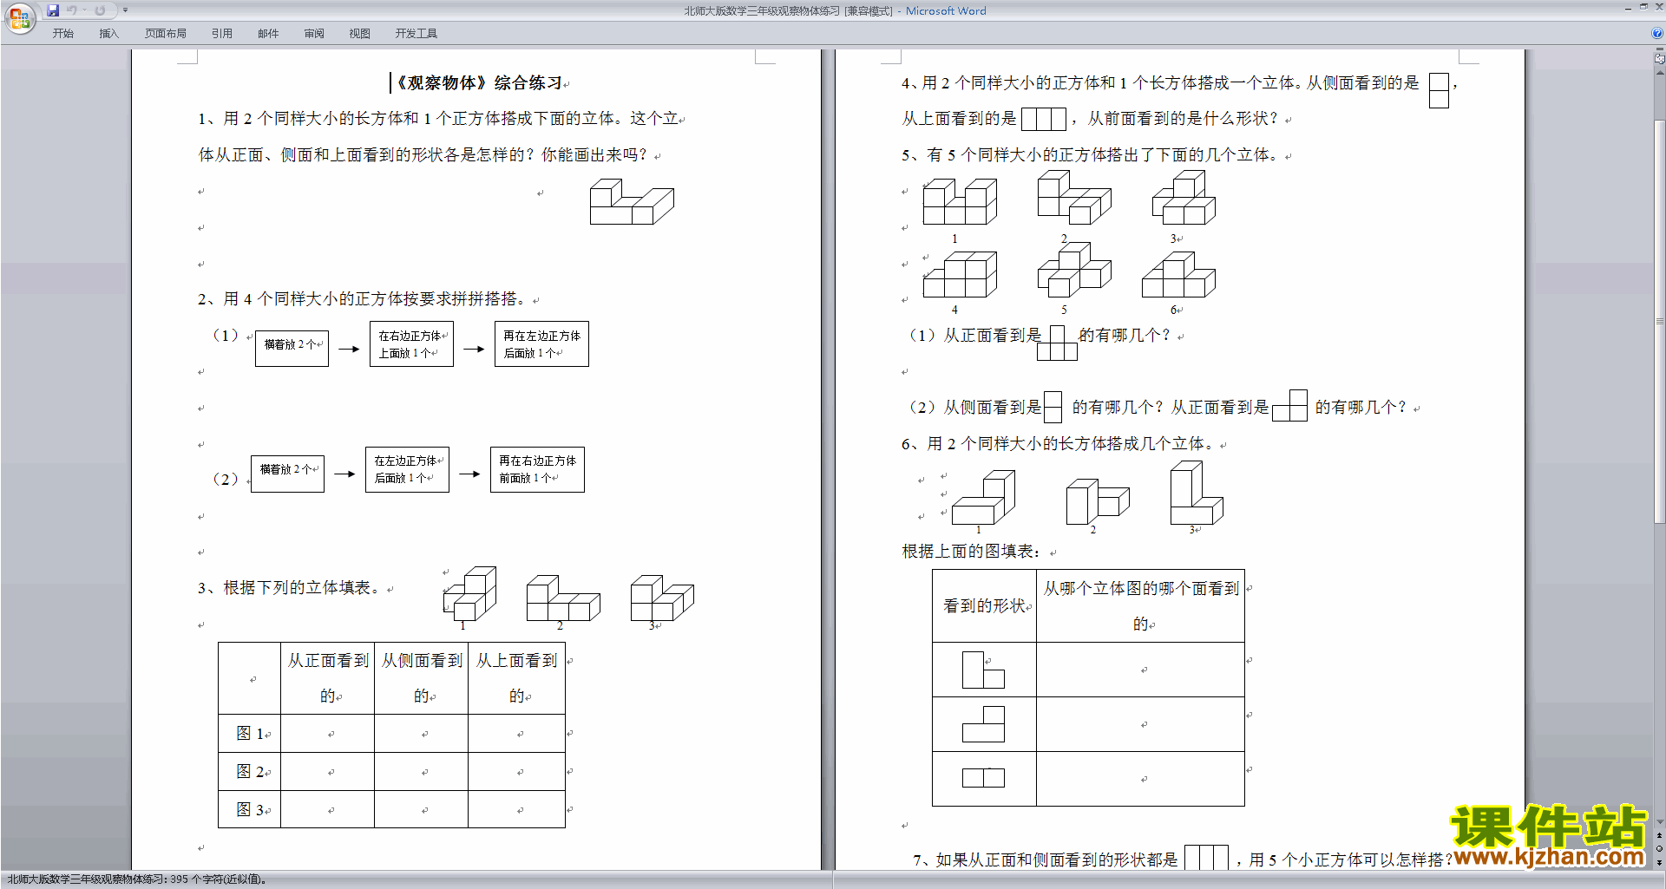This screenshot has width=1666, height=889.
Task: Click the cube solid drawing in question 1
Action: coord(632,202)
